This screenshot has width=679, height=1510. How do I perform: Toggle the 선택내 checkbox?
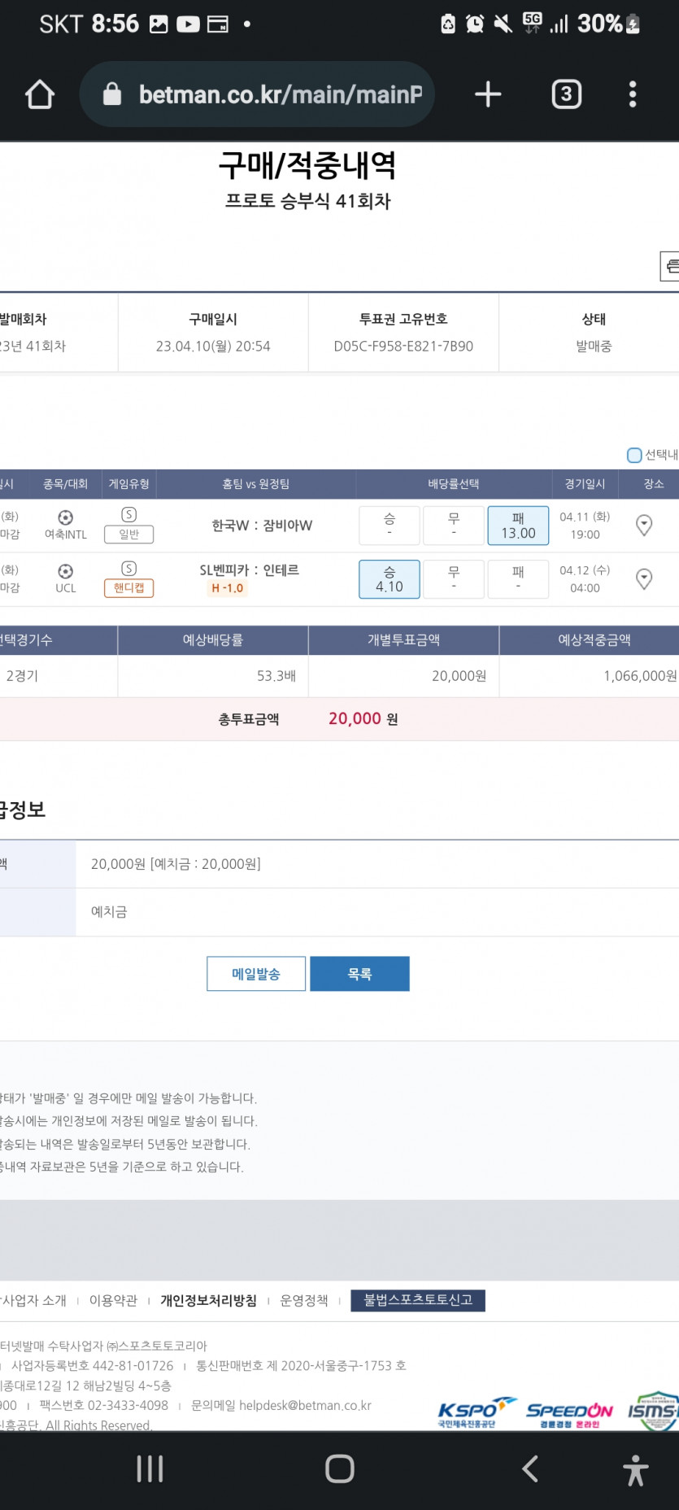coord(634,455)
